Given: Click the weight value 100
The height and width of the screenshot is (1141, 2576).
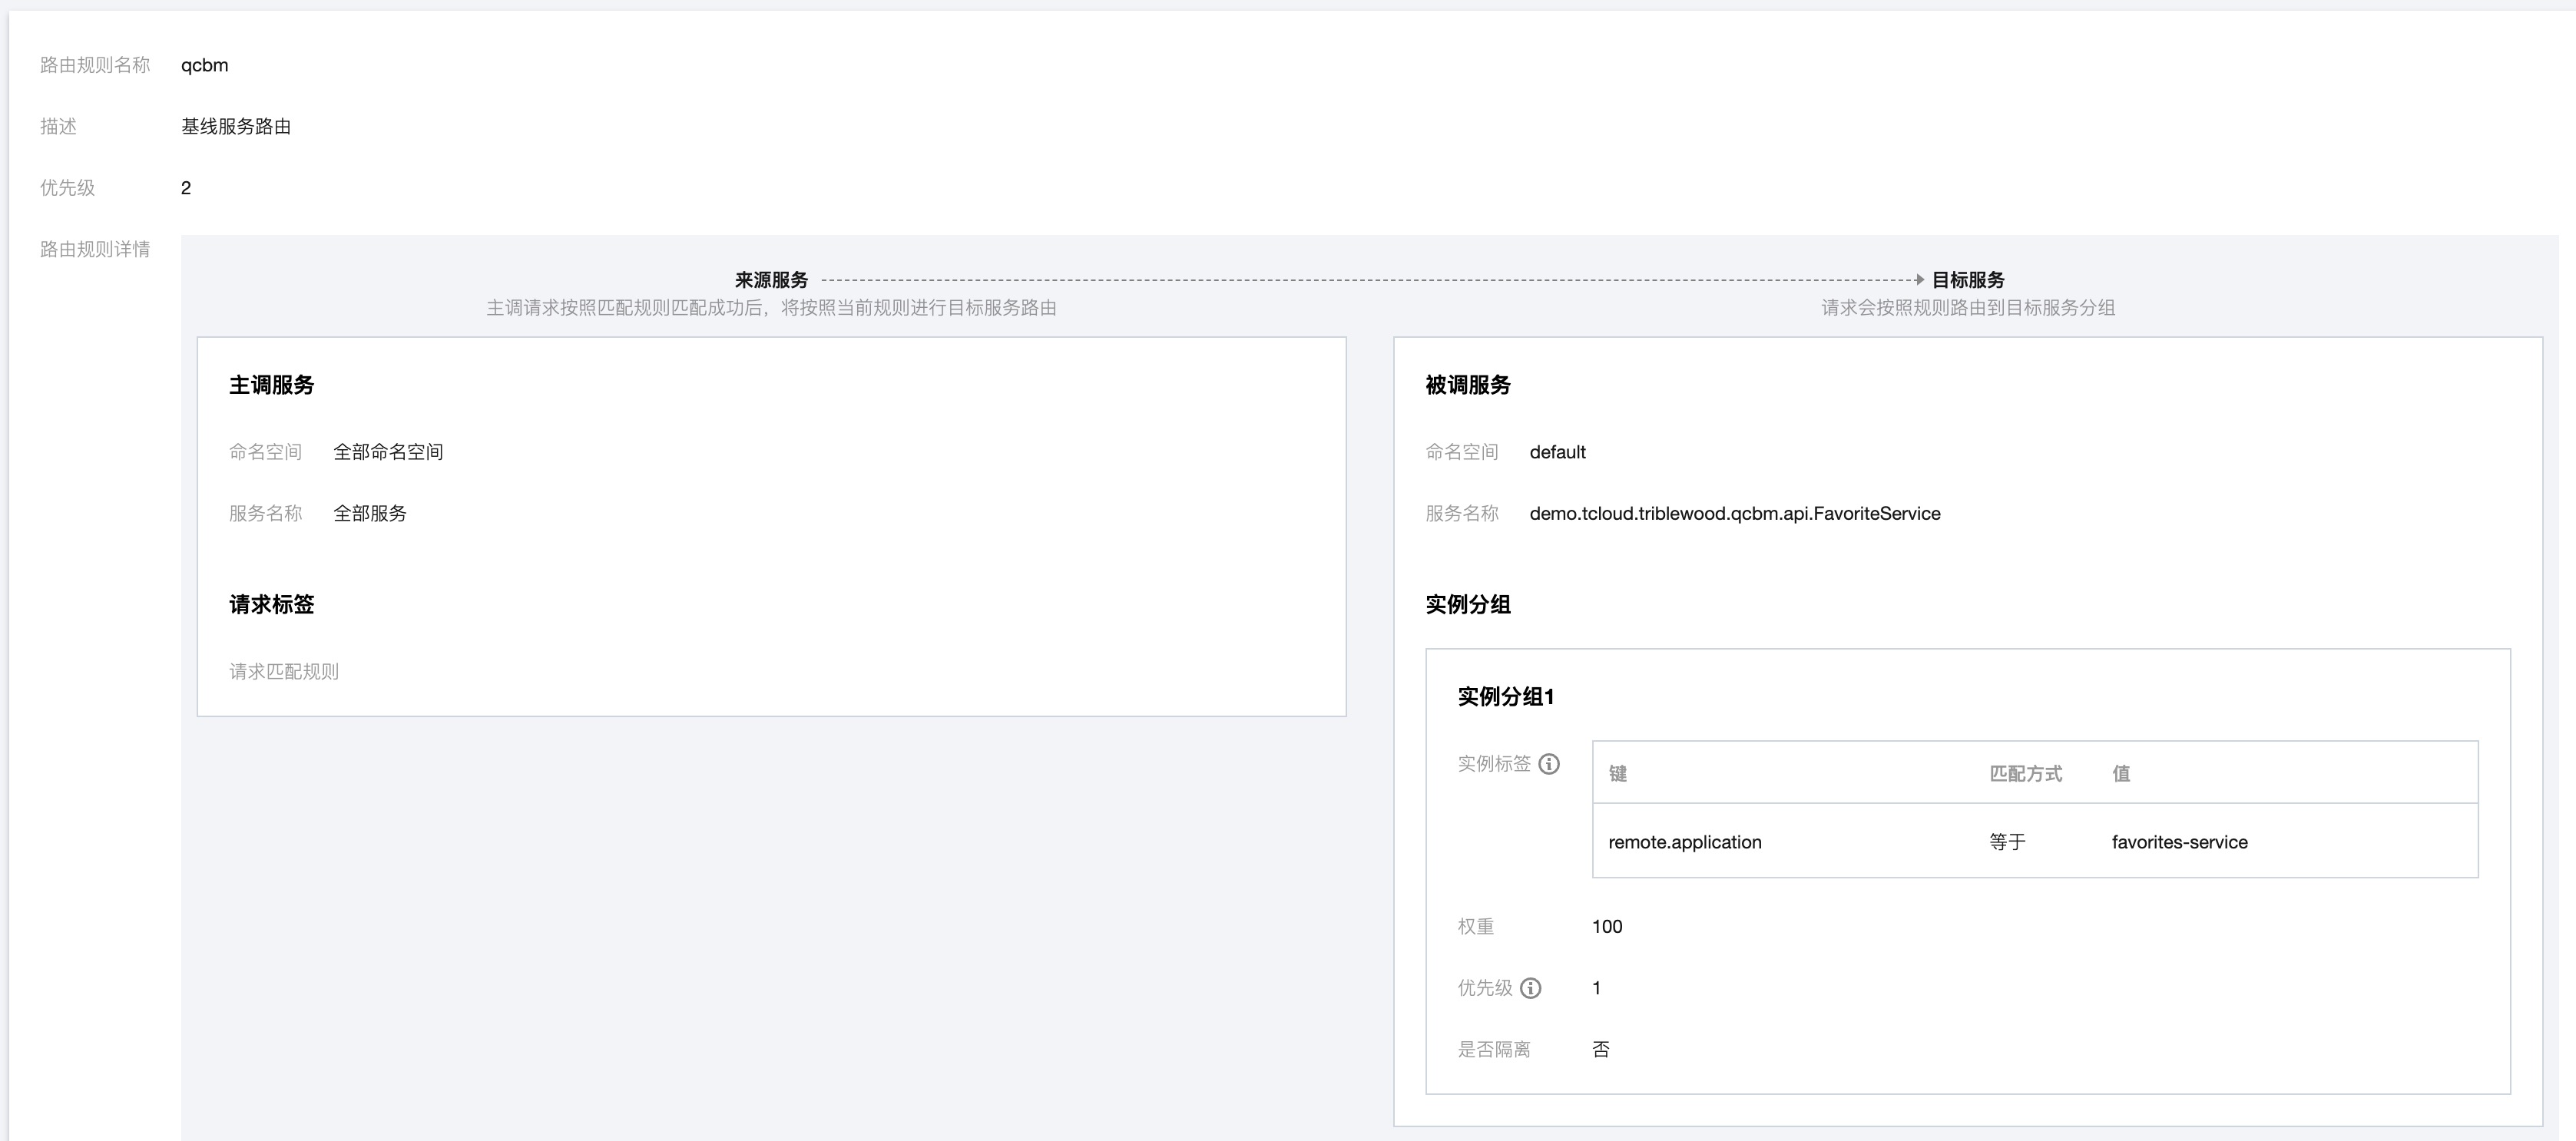Looking at the screenshot, I should point(1607,927).
